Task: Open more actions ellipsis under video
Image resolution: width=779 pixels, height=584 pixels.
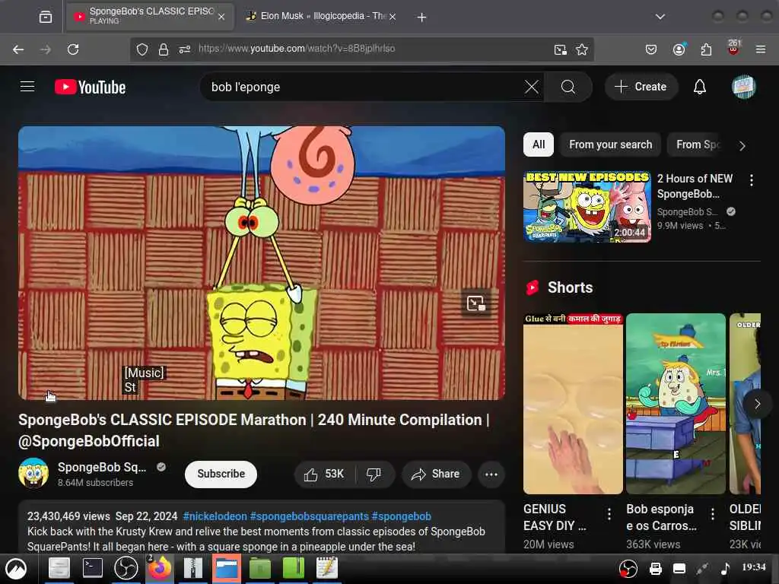Action: 491,474
